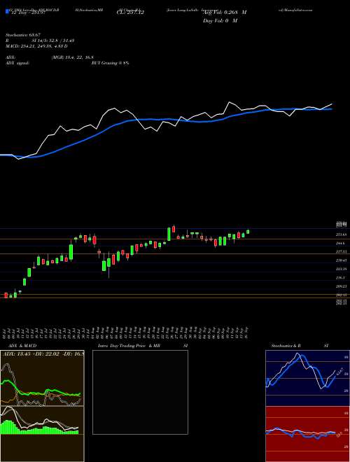Click the 237.51 price axis label
This screenshot has width=350, height=462.
coord(342,251)
